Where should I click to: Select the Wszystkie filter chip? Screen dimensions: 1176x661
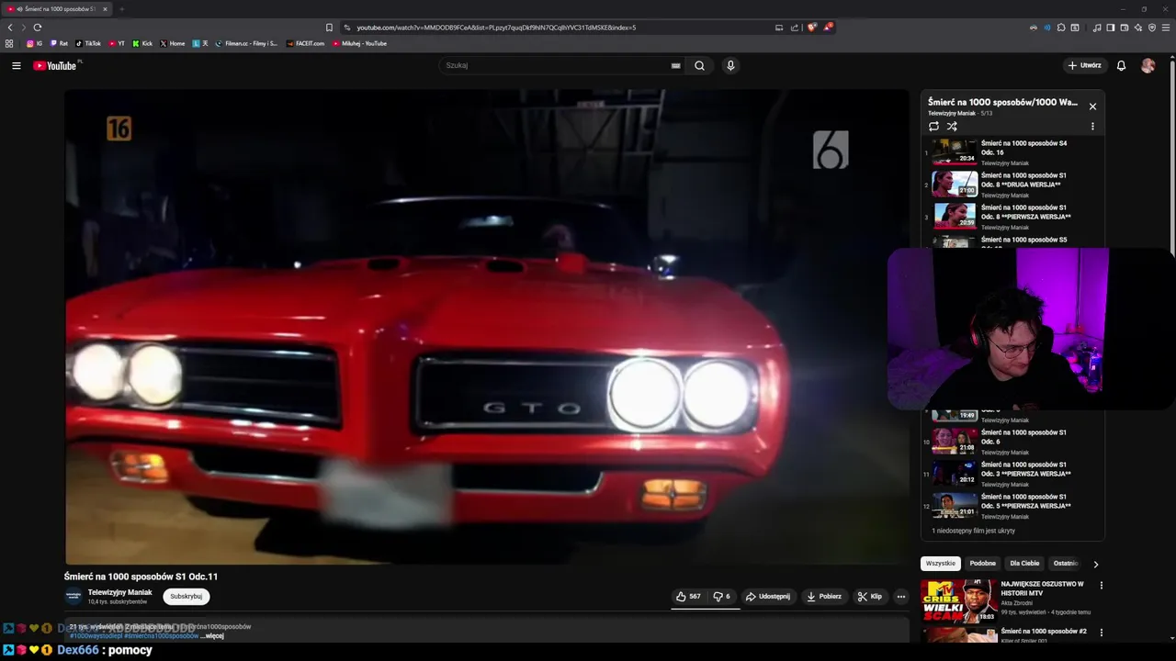941,563
